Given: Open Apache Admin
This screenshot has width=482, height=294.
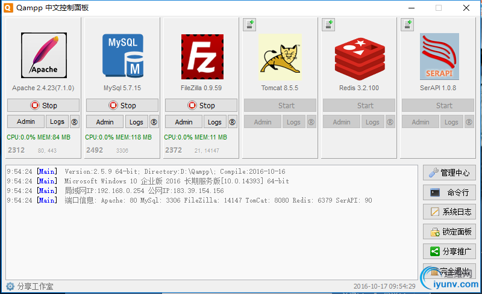Looking at the screenshot, I should pos(26,122).
